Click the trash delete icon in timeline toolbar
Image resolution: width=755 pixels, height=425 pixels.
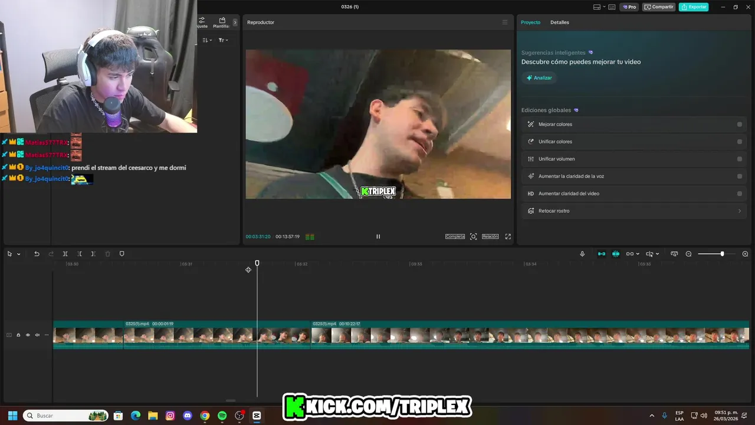(107, 254)
